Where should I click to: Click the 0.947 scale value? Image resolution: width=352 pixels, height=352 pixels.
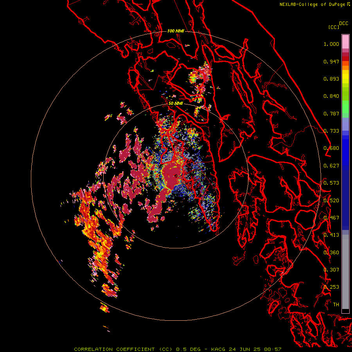point(331,61)
